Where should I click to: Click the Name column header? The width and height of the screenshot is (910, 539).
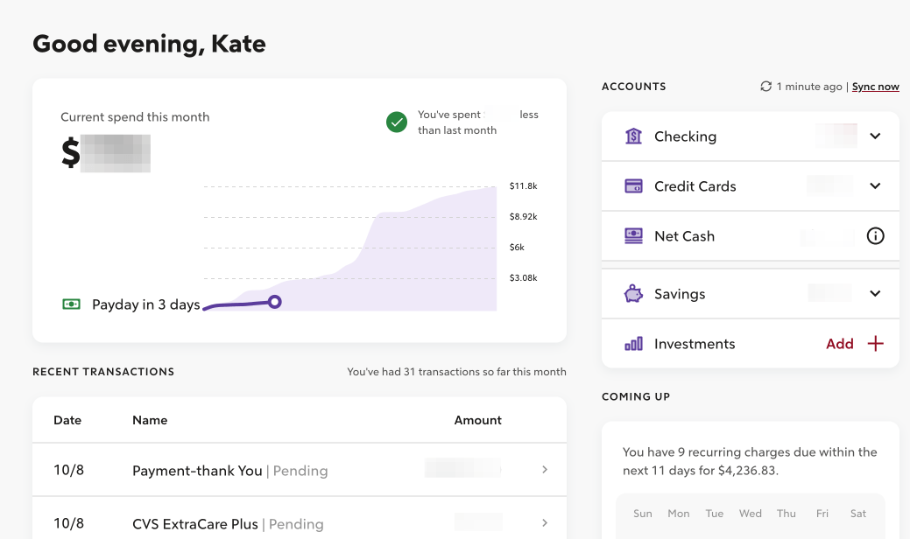150,420
